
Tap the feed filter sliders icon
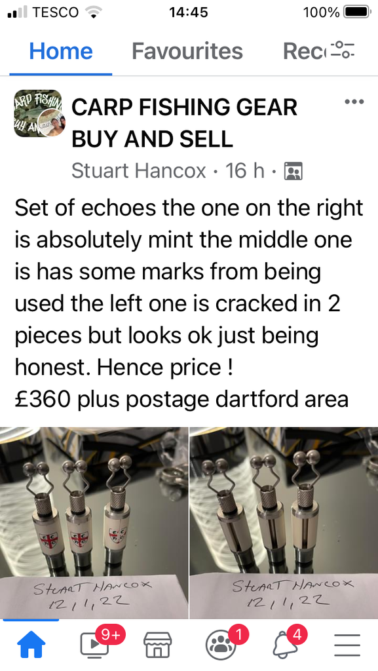coord(344,51)
